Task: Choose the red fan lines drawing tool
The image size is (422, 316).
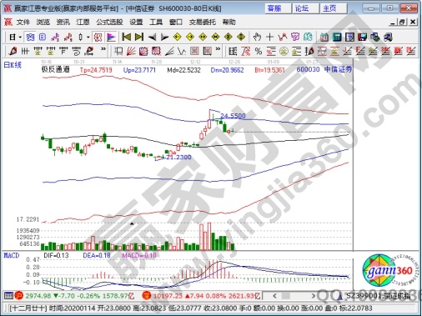Action: tap(131, 51)
